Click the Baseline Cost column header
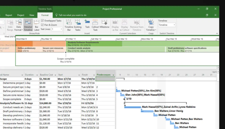225x129 pixels. (x=48, y=75)
